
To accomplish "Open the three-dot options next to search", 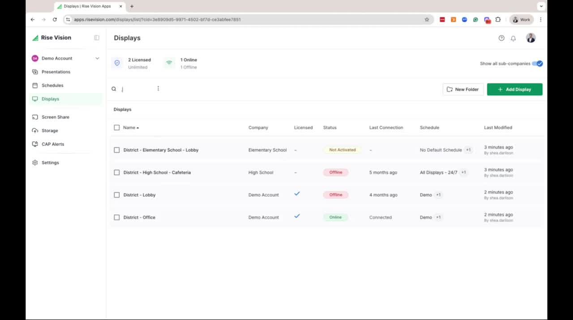I will 158,88.
